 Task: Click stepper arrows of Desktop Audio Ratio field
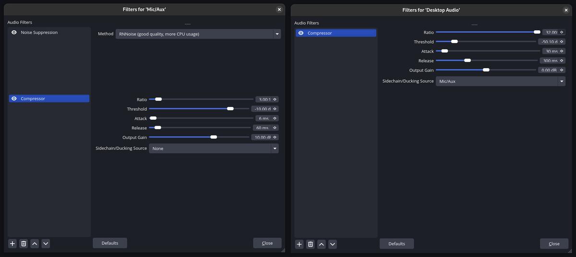[x=562, y=32]
